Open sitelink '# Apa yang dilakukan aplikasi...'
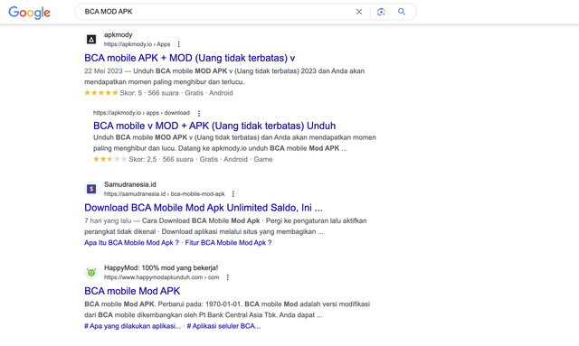 133,326
